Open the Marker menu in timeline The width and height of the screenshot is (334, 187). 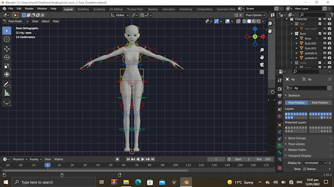pyautogui.click(x=58, y=159)
